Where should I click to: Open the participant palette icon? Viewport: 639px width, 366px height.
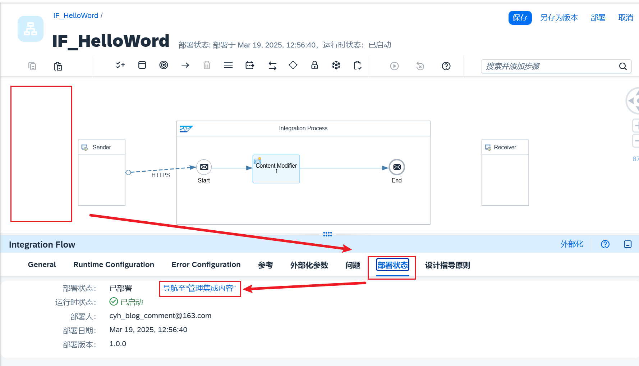(x=142, y=65)
